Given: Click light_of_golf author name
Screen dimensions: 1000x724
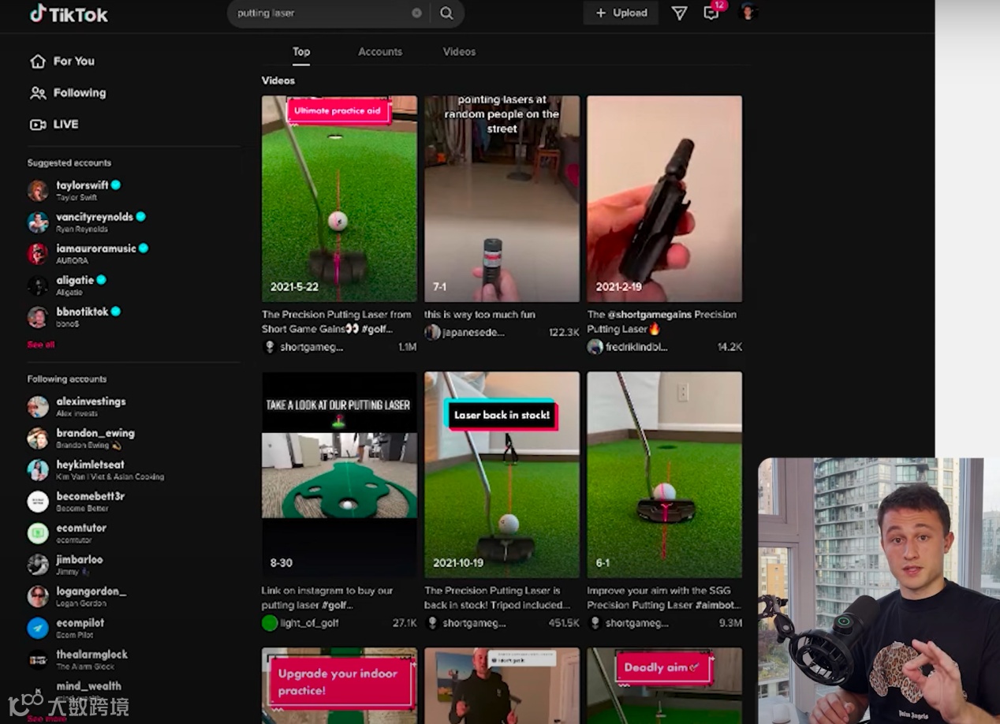Looking at the screenshot, I should (x=310, y=623).
